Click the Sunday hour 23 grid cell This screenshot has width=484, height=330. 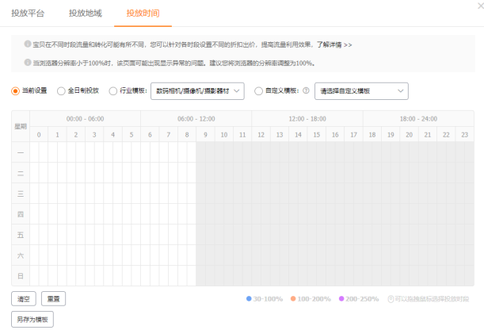pyautogui.click(x=465, y=276)
